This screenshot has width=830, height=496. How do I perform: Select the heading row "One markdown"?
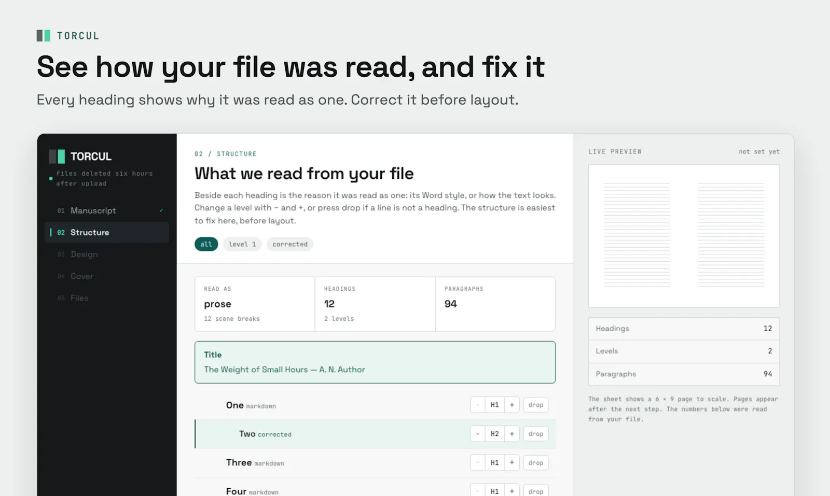click(x=375, y=405)
